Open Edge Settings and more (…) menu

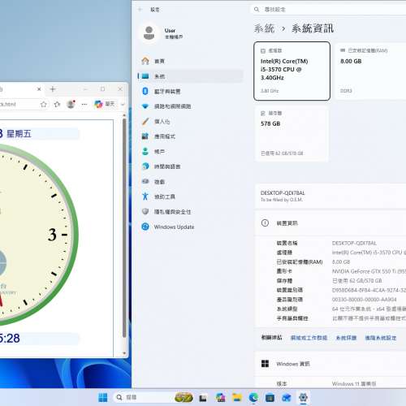[x=84, y=104]
